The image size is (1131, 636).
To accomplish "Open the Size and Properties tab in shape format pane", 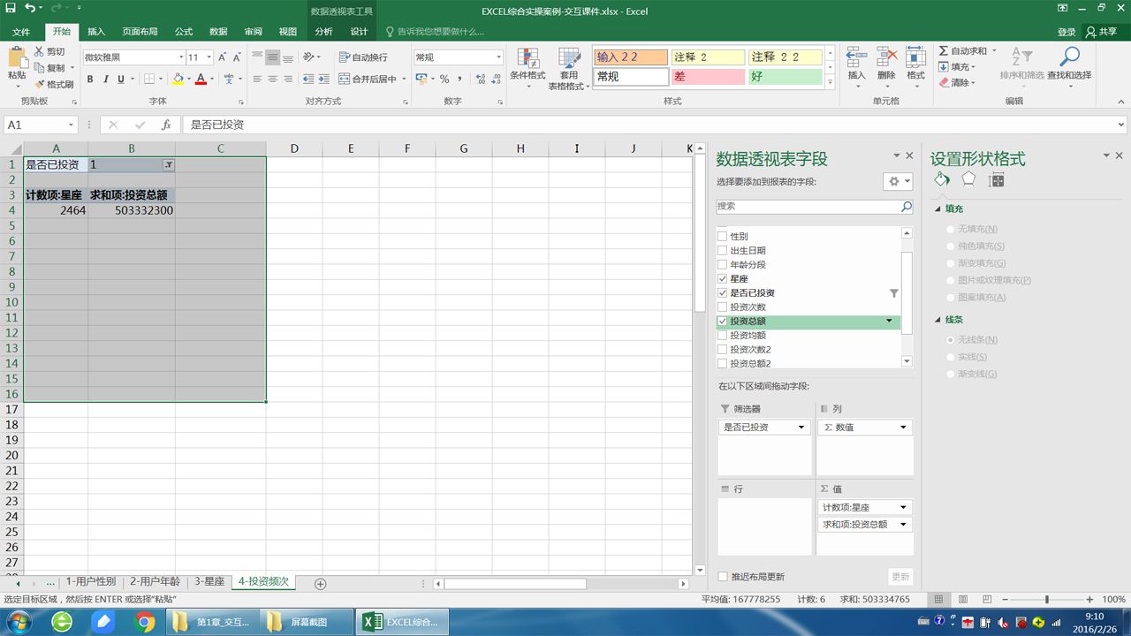I will pos(997,179).
